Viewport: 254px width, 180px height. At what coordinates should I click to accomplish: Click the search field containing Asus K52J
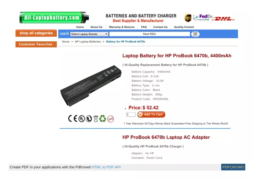150,34
